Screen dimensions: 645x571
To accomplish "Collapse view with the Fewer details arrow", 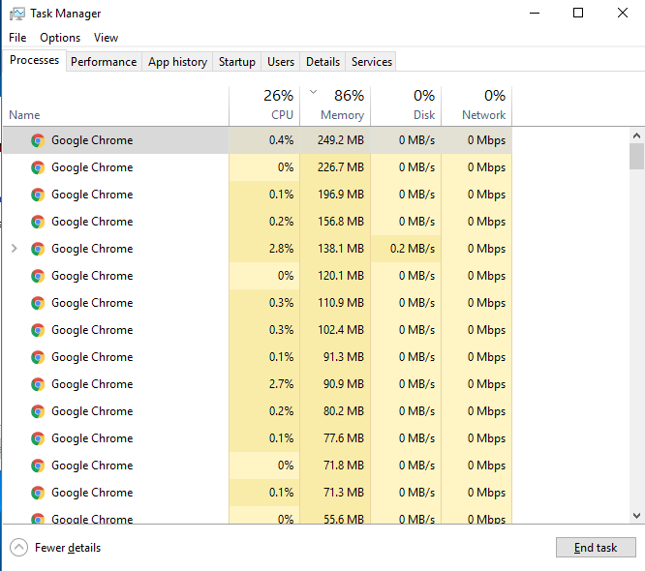I will tap(19, 548).
